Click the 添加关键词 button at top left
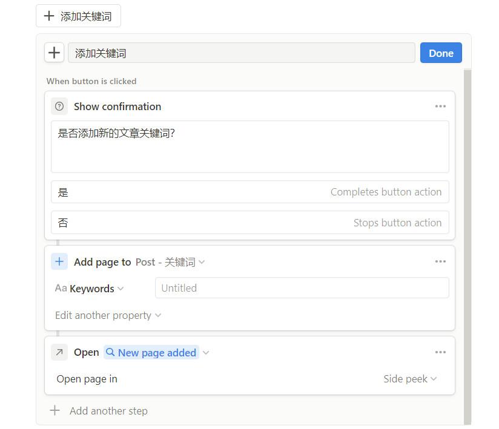The image size is (499, 429). (x=78, y=16)
